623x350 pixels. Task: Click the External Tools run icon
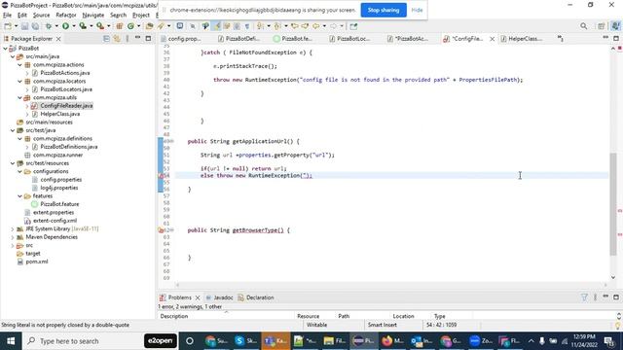click(x=100, y=26)
